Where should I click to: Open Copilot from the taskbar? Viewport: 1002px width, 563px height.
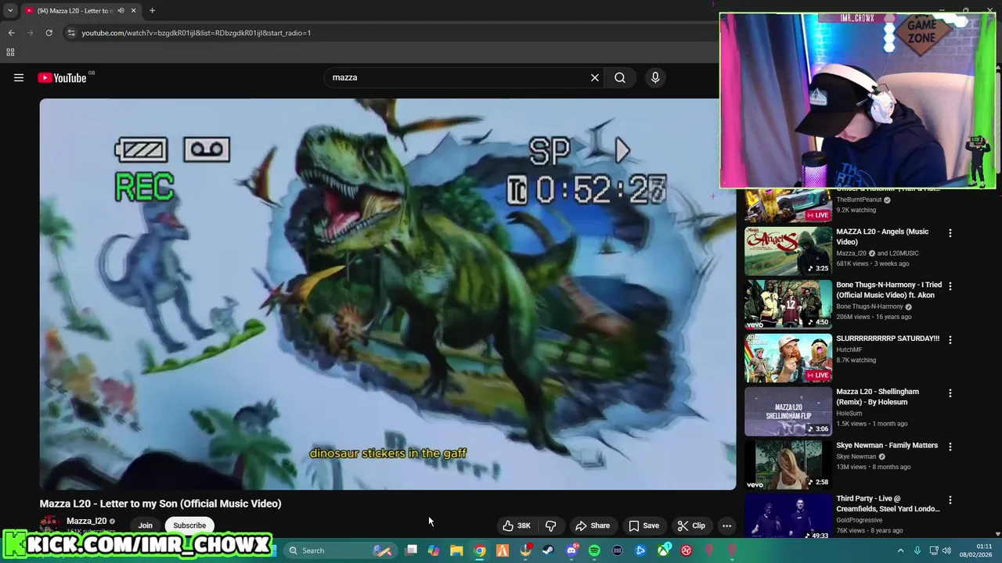coord(434,550)
